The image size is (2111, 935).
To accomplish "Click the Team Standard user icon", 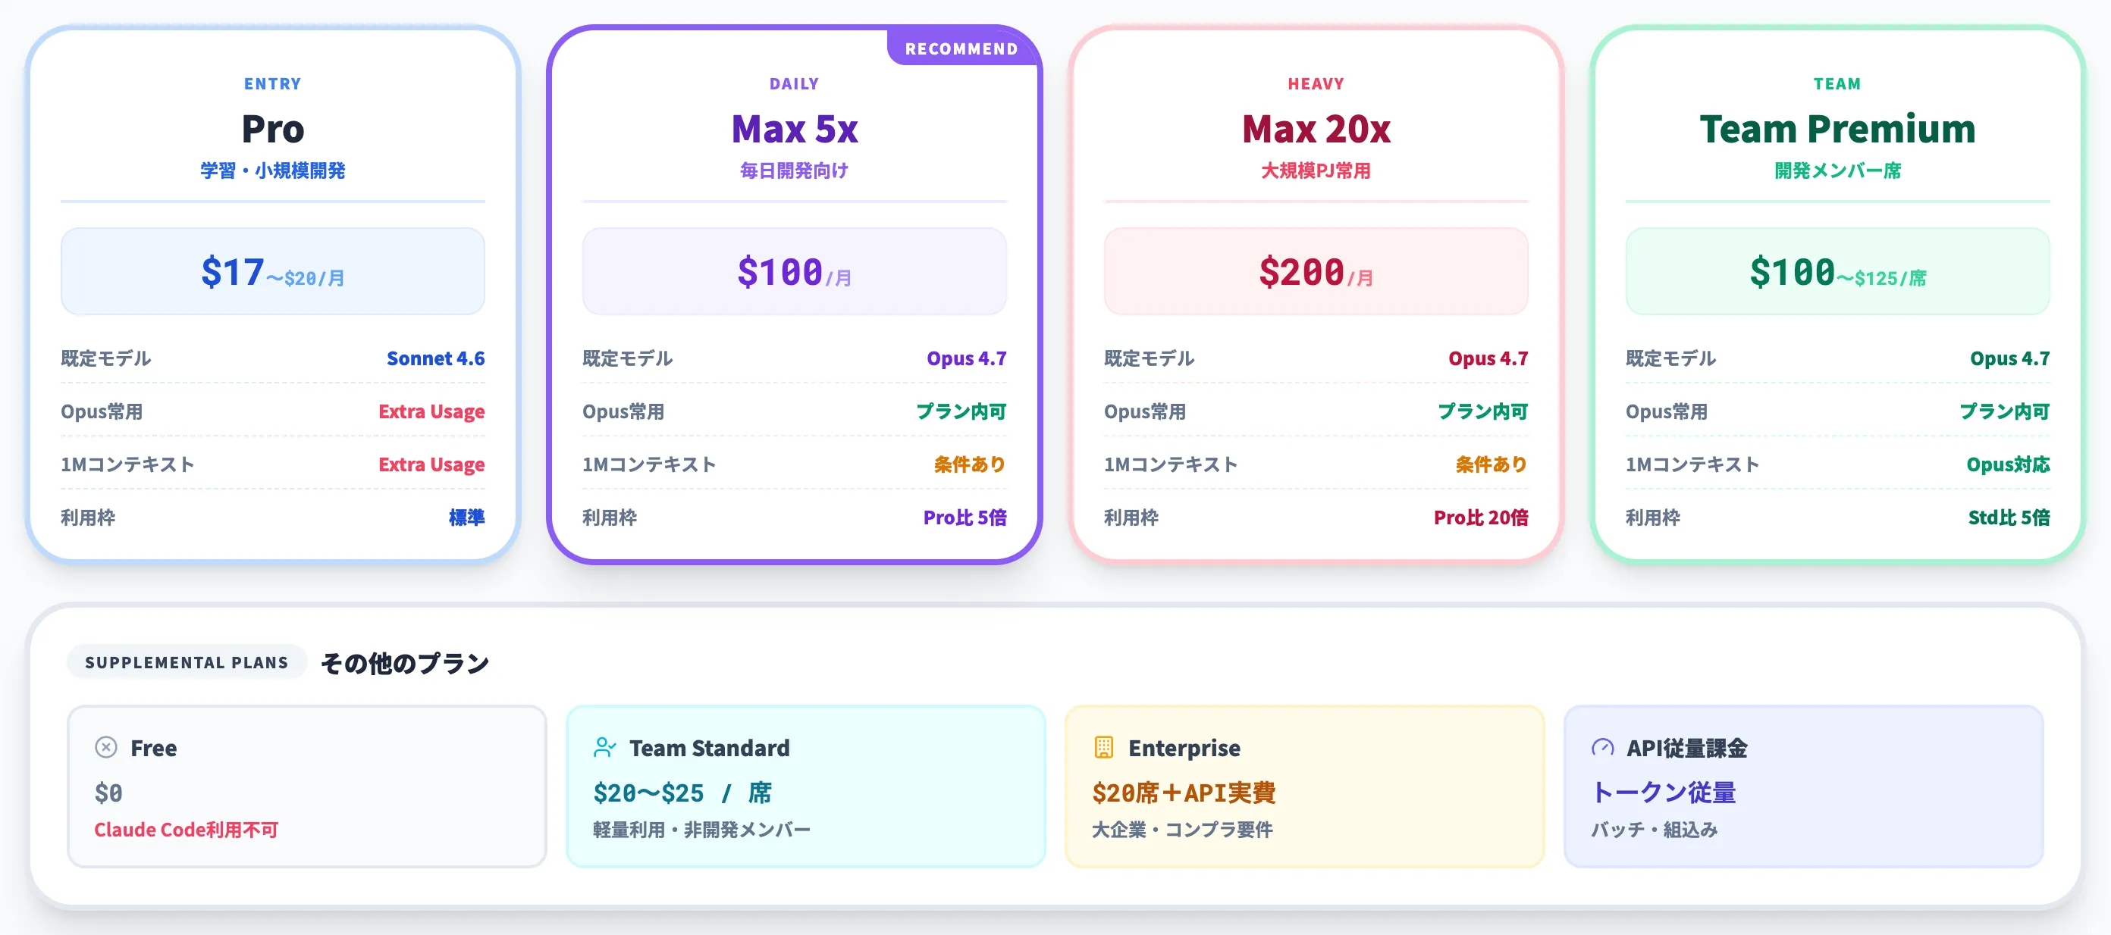I will click(604, 746).
